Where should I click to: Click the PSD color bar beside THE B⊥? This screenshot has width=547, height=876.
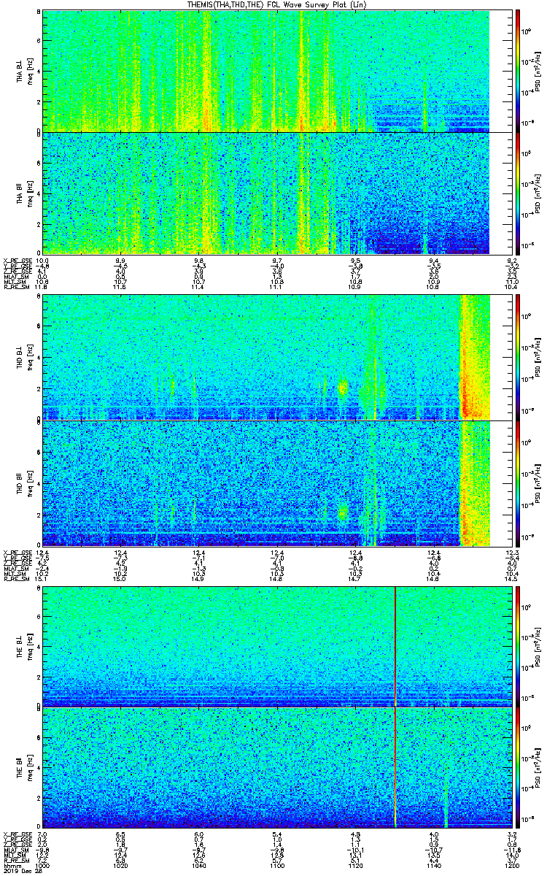coord(518,646)
